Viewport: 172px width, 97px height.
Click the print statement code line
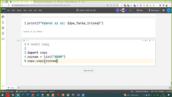[65, 23]
